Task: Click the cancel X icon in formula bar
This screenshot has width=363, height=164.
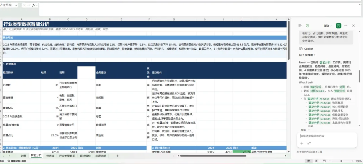Action: tap(24, 5)
